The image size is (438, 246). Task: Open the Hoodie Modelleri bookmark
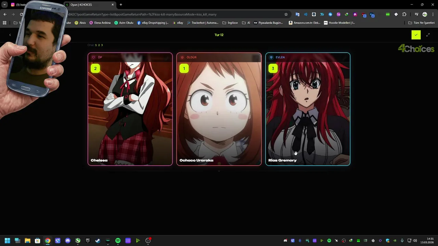pyautogui.click(x=339, y=23)
